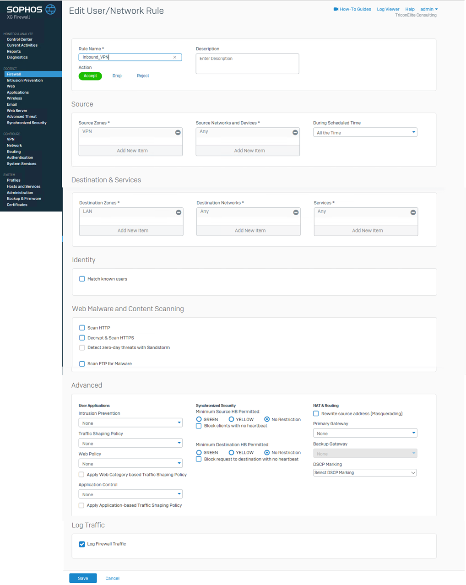This screenshot has height=585, width=466.
Task: Open Current Activities in sidebar
Action: point(22,45)
